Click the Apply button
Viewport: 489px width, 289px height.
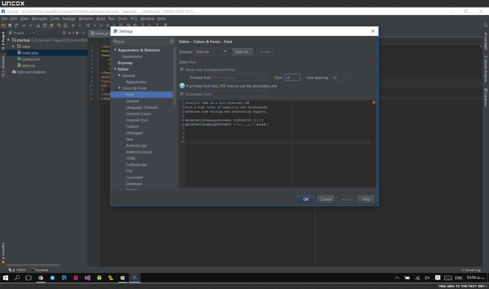point(346,199)
